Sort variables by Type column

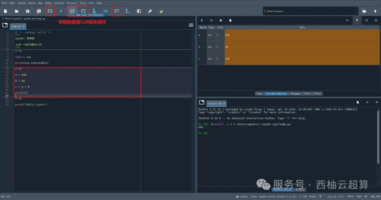(211, 28)
